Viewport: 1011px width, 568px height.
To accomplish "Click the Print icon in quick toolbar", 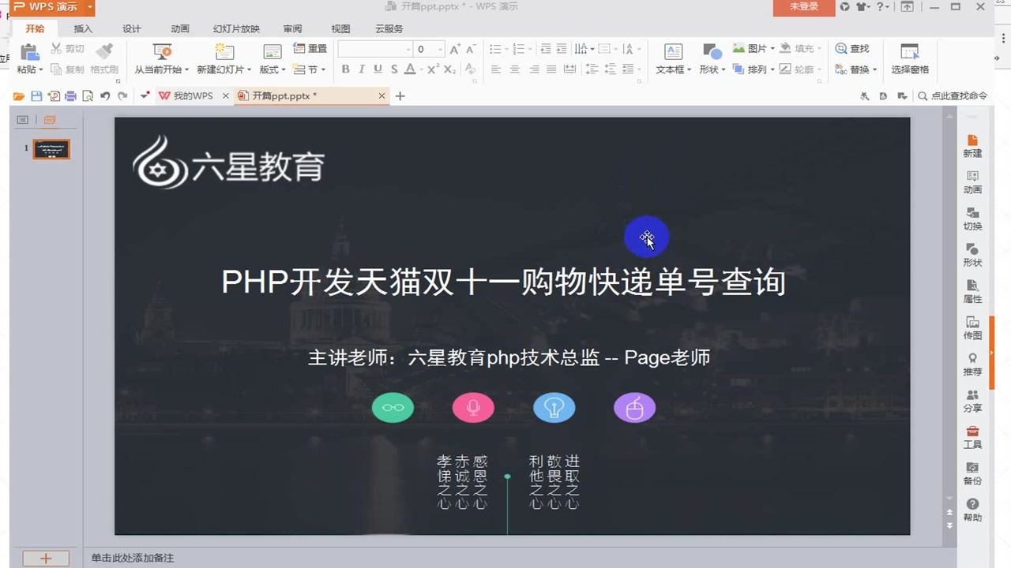I will tap(71, 96).
